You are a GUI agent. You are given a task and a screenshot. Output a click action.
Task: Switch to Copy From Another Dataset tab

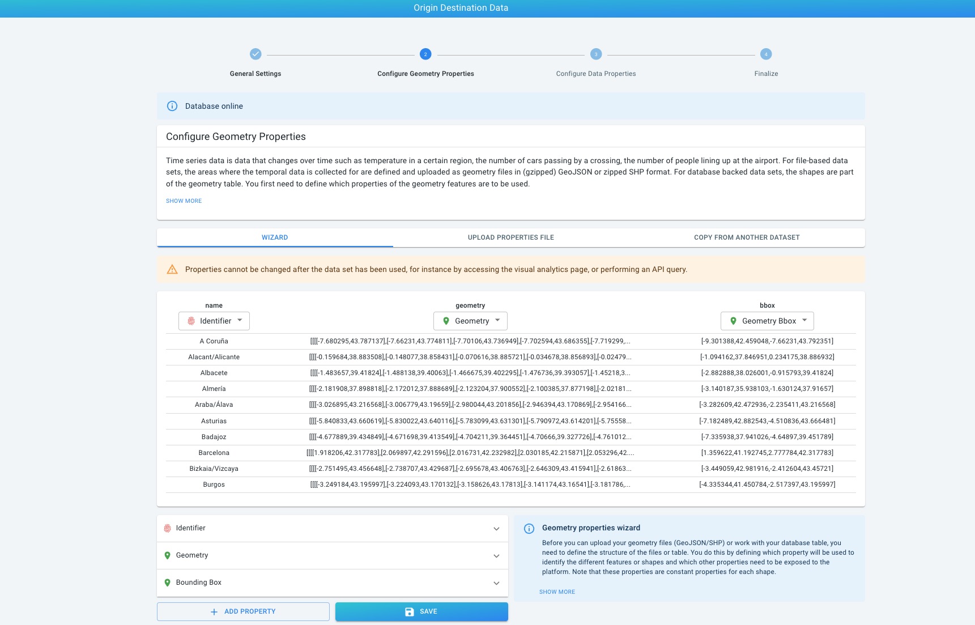coord(747,238)
